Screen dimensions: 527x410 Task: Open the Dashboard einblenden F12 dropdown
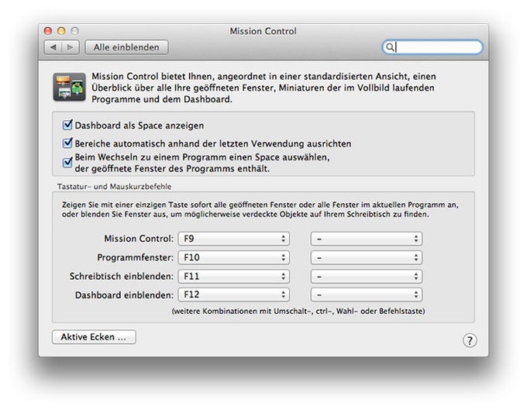tap(233, 295)
